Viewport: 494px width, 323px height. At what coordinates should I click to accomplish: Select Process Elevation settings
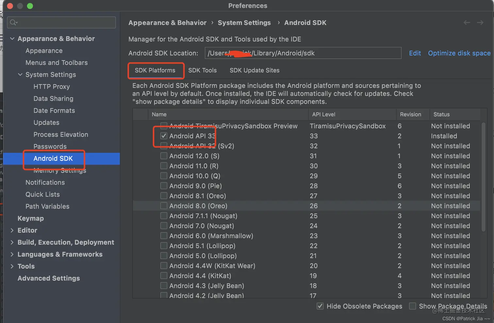pos(61,134)
